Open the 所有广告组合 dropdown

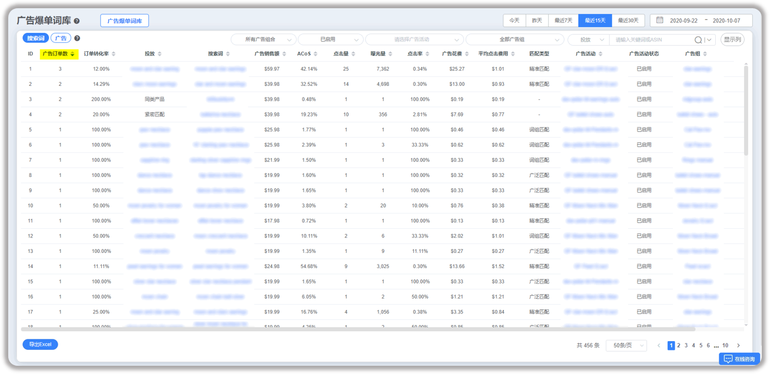point(263,39)
